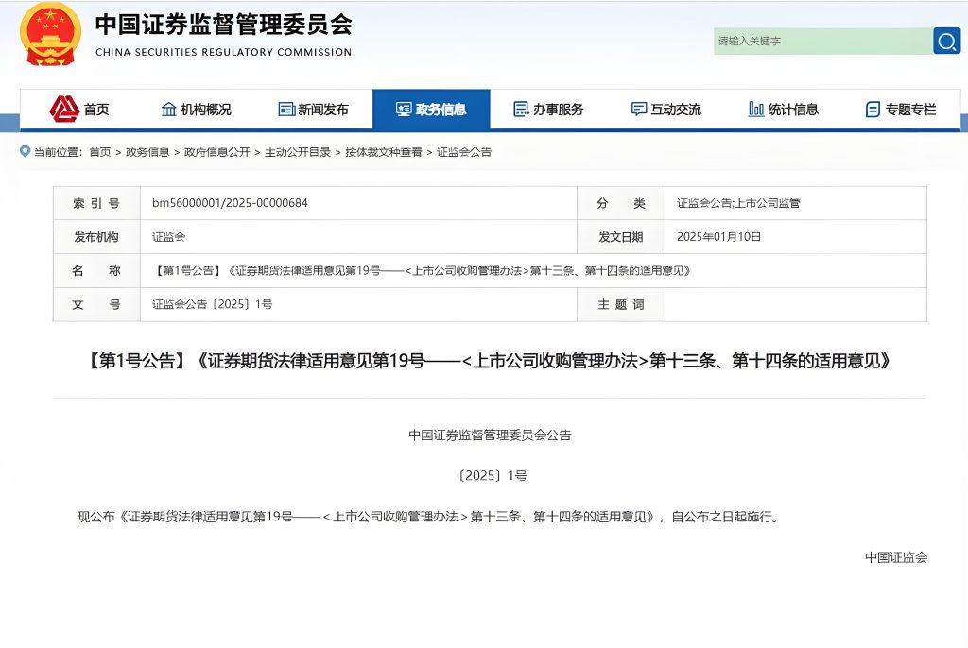Click the red CSRC logo beside 首页
This screenshot has width=968, height=648.
(64, 110)
